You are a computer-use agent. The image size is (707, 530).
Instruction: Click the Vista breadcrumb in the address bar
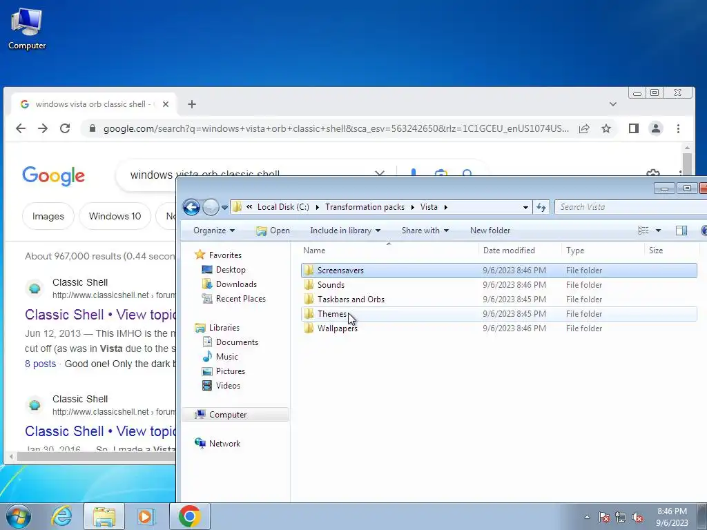point(429,207)
